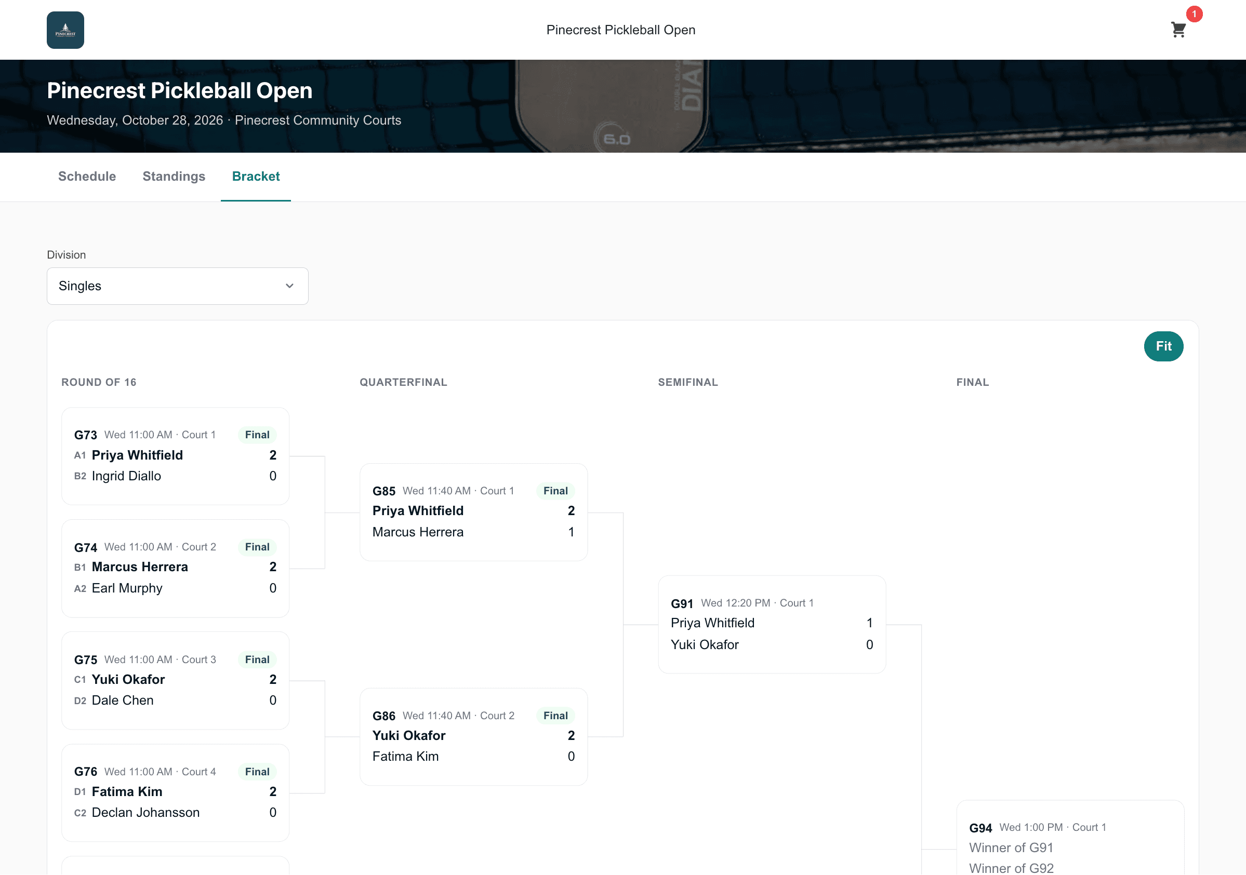The width and height of the screenshot is (1246, 875).
Task: Select the Bracket tab
Action: (256, 177)
